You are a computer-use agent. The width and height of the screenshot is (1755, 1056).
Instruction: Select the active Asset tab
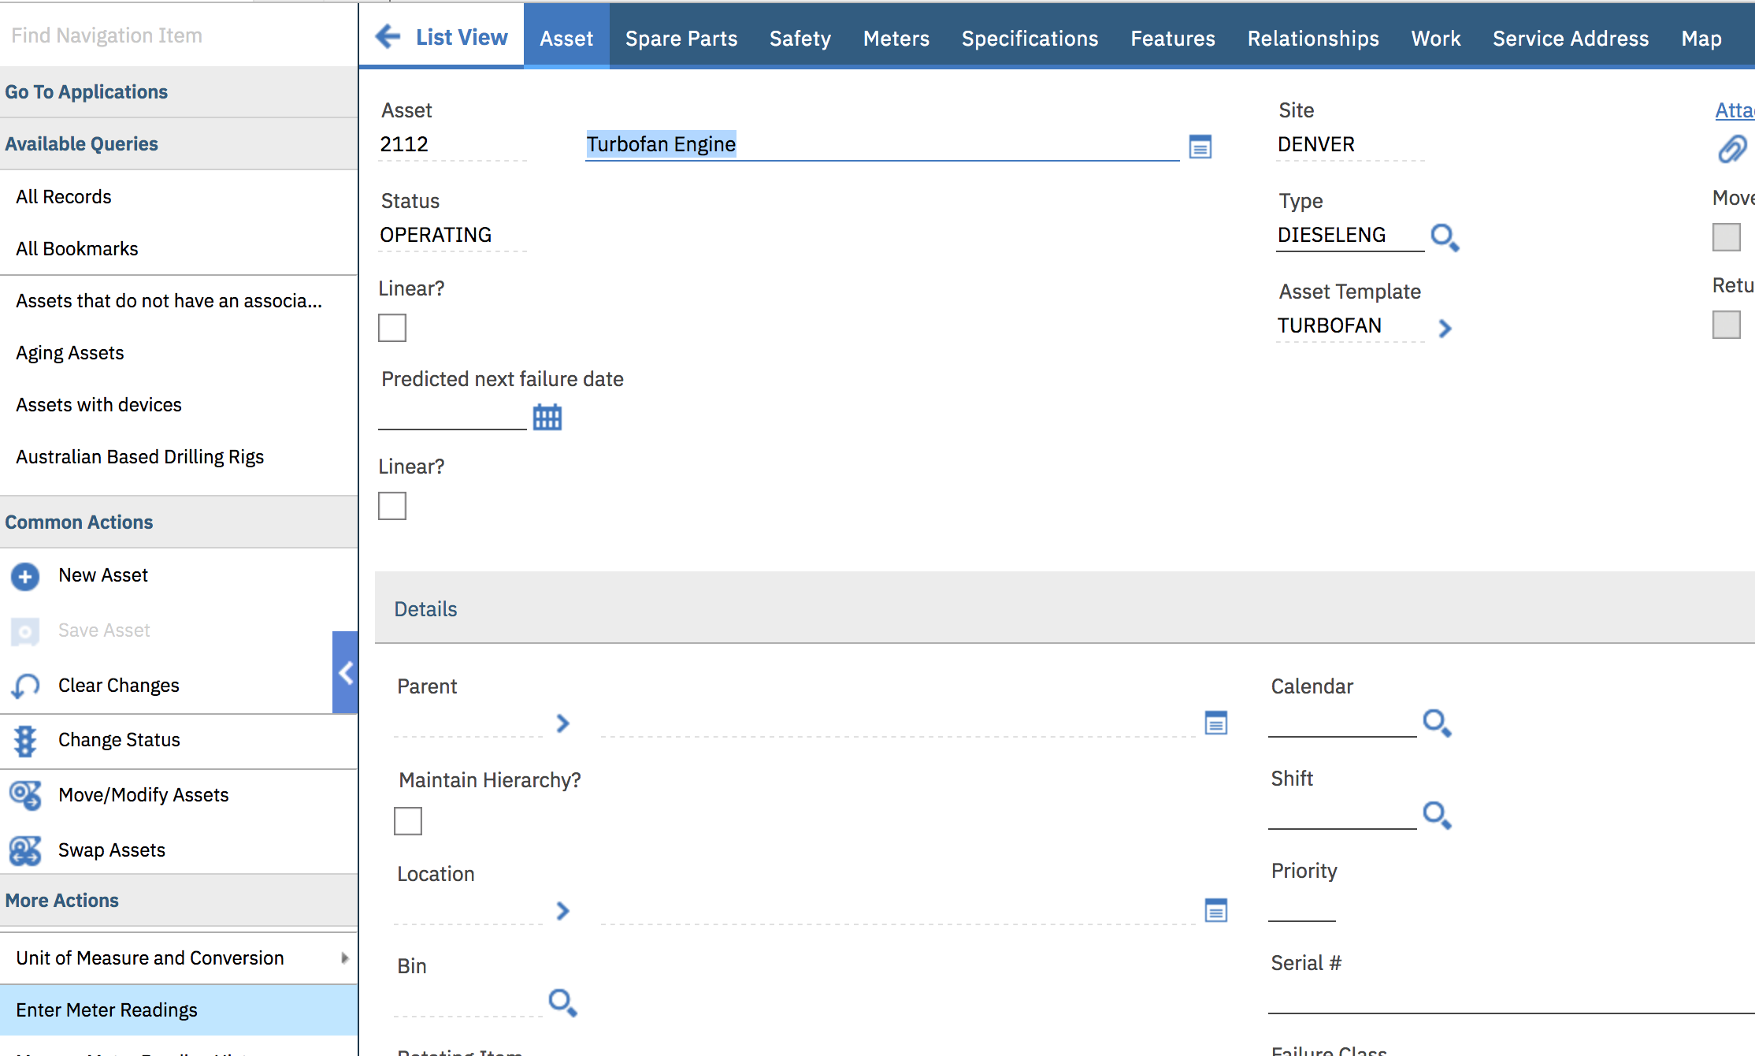pyautogui.click(x=566, y=38)
